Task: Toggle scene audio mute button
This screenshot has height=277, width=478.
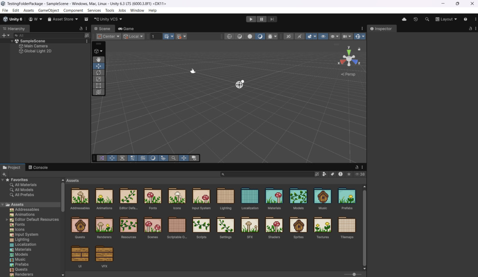Action: click(299, 36)
